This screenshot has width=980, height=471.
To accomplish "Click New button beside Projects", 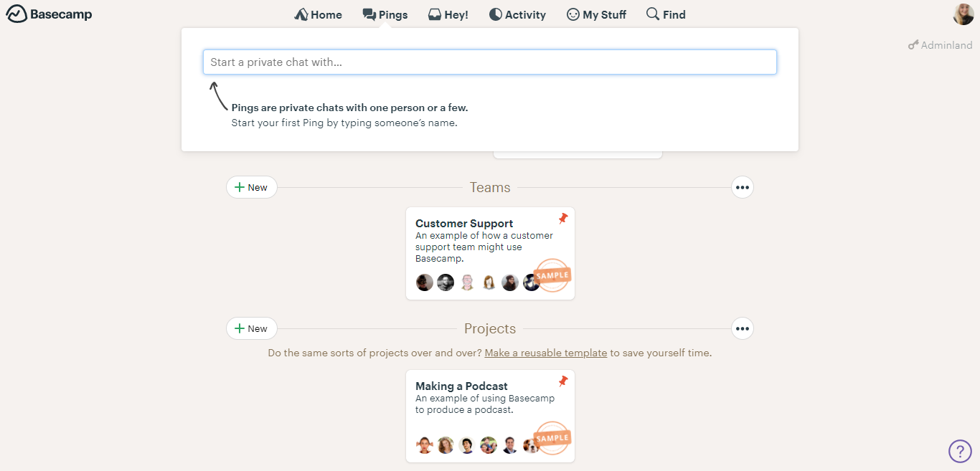I will [x=252, y=329].
